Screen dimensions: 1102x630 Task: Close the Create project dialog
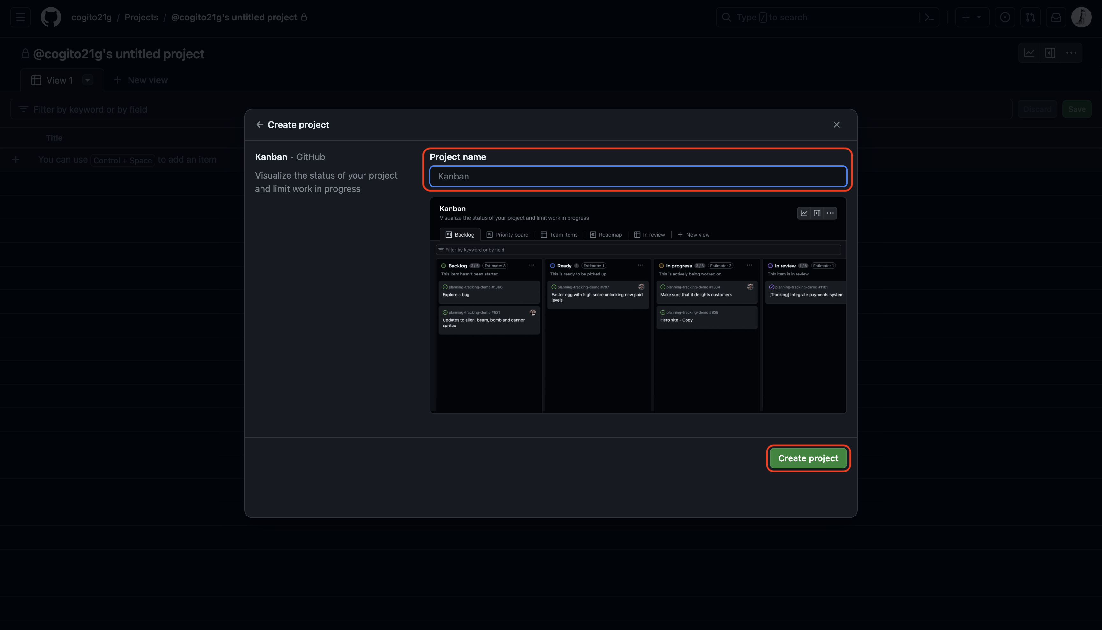(836, 125)
